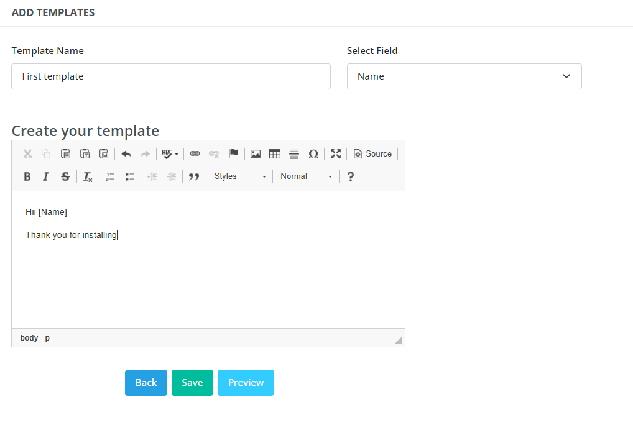Insert a horizontal line

coord(294,153)
